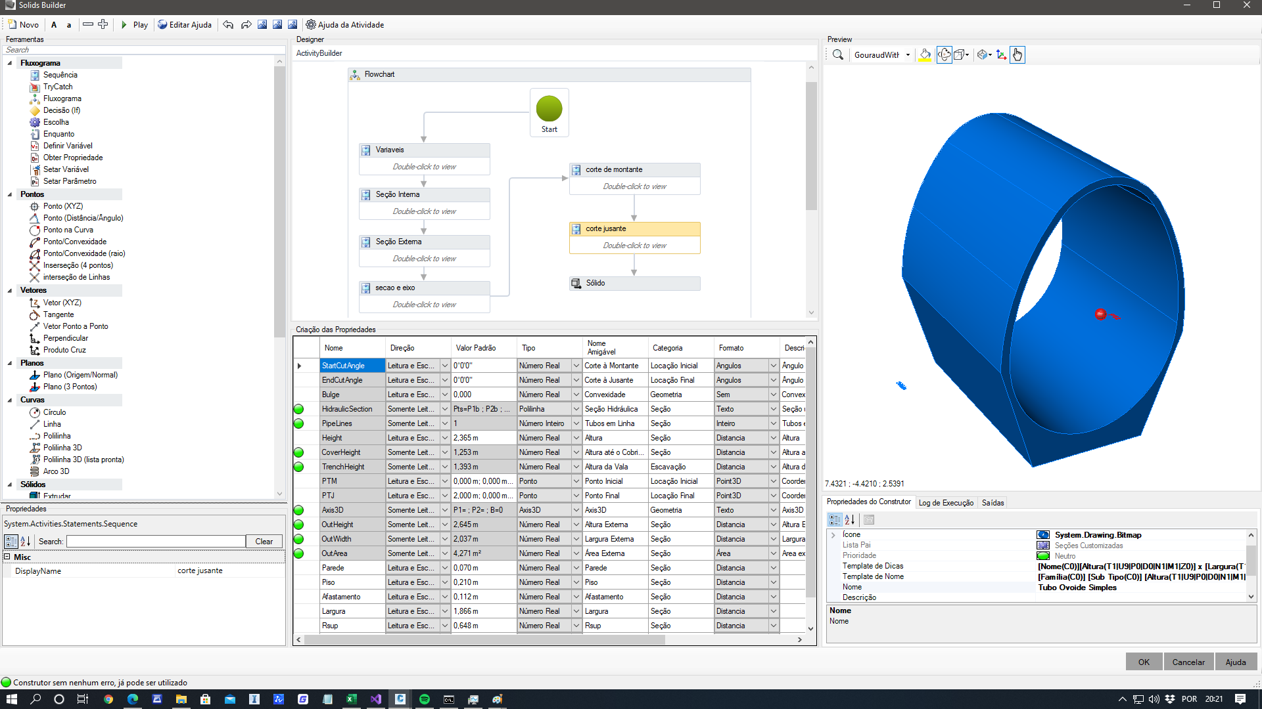This screenshot has width=1262, height=709.
Task: Click the OK button
Action: coord(1144,662)
